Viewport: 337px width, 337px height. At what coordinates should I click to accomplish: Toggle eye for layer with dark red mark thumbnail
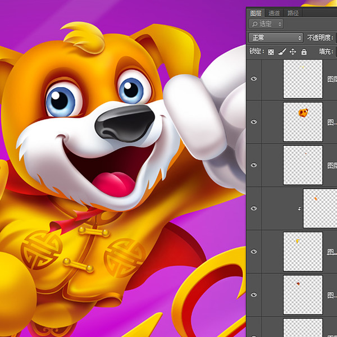[254, 295]
